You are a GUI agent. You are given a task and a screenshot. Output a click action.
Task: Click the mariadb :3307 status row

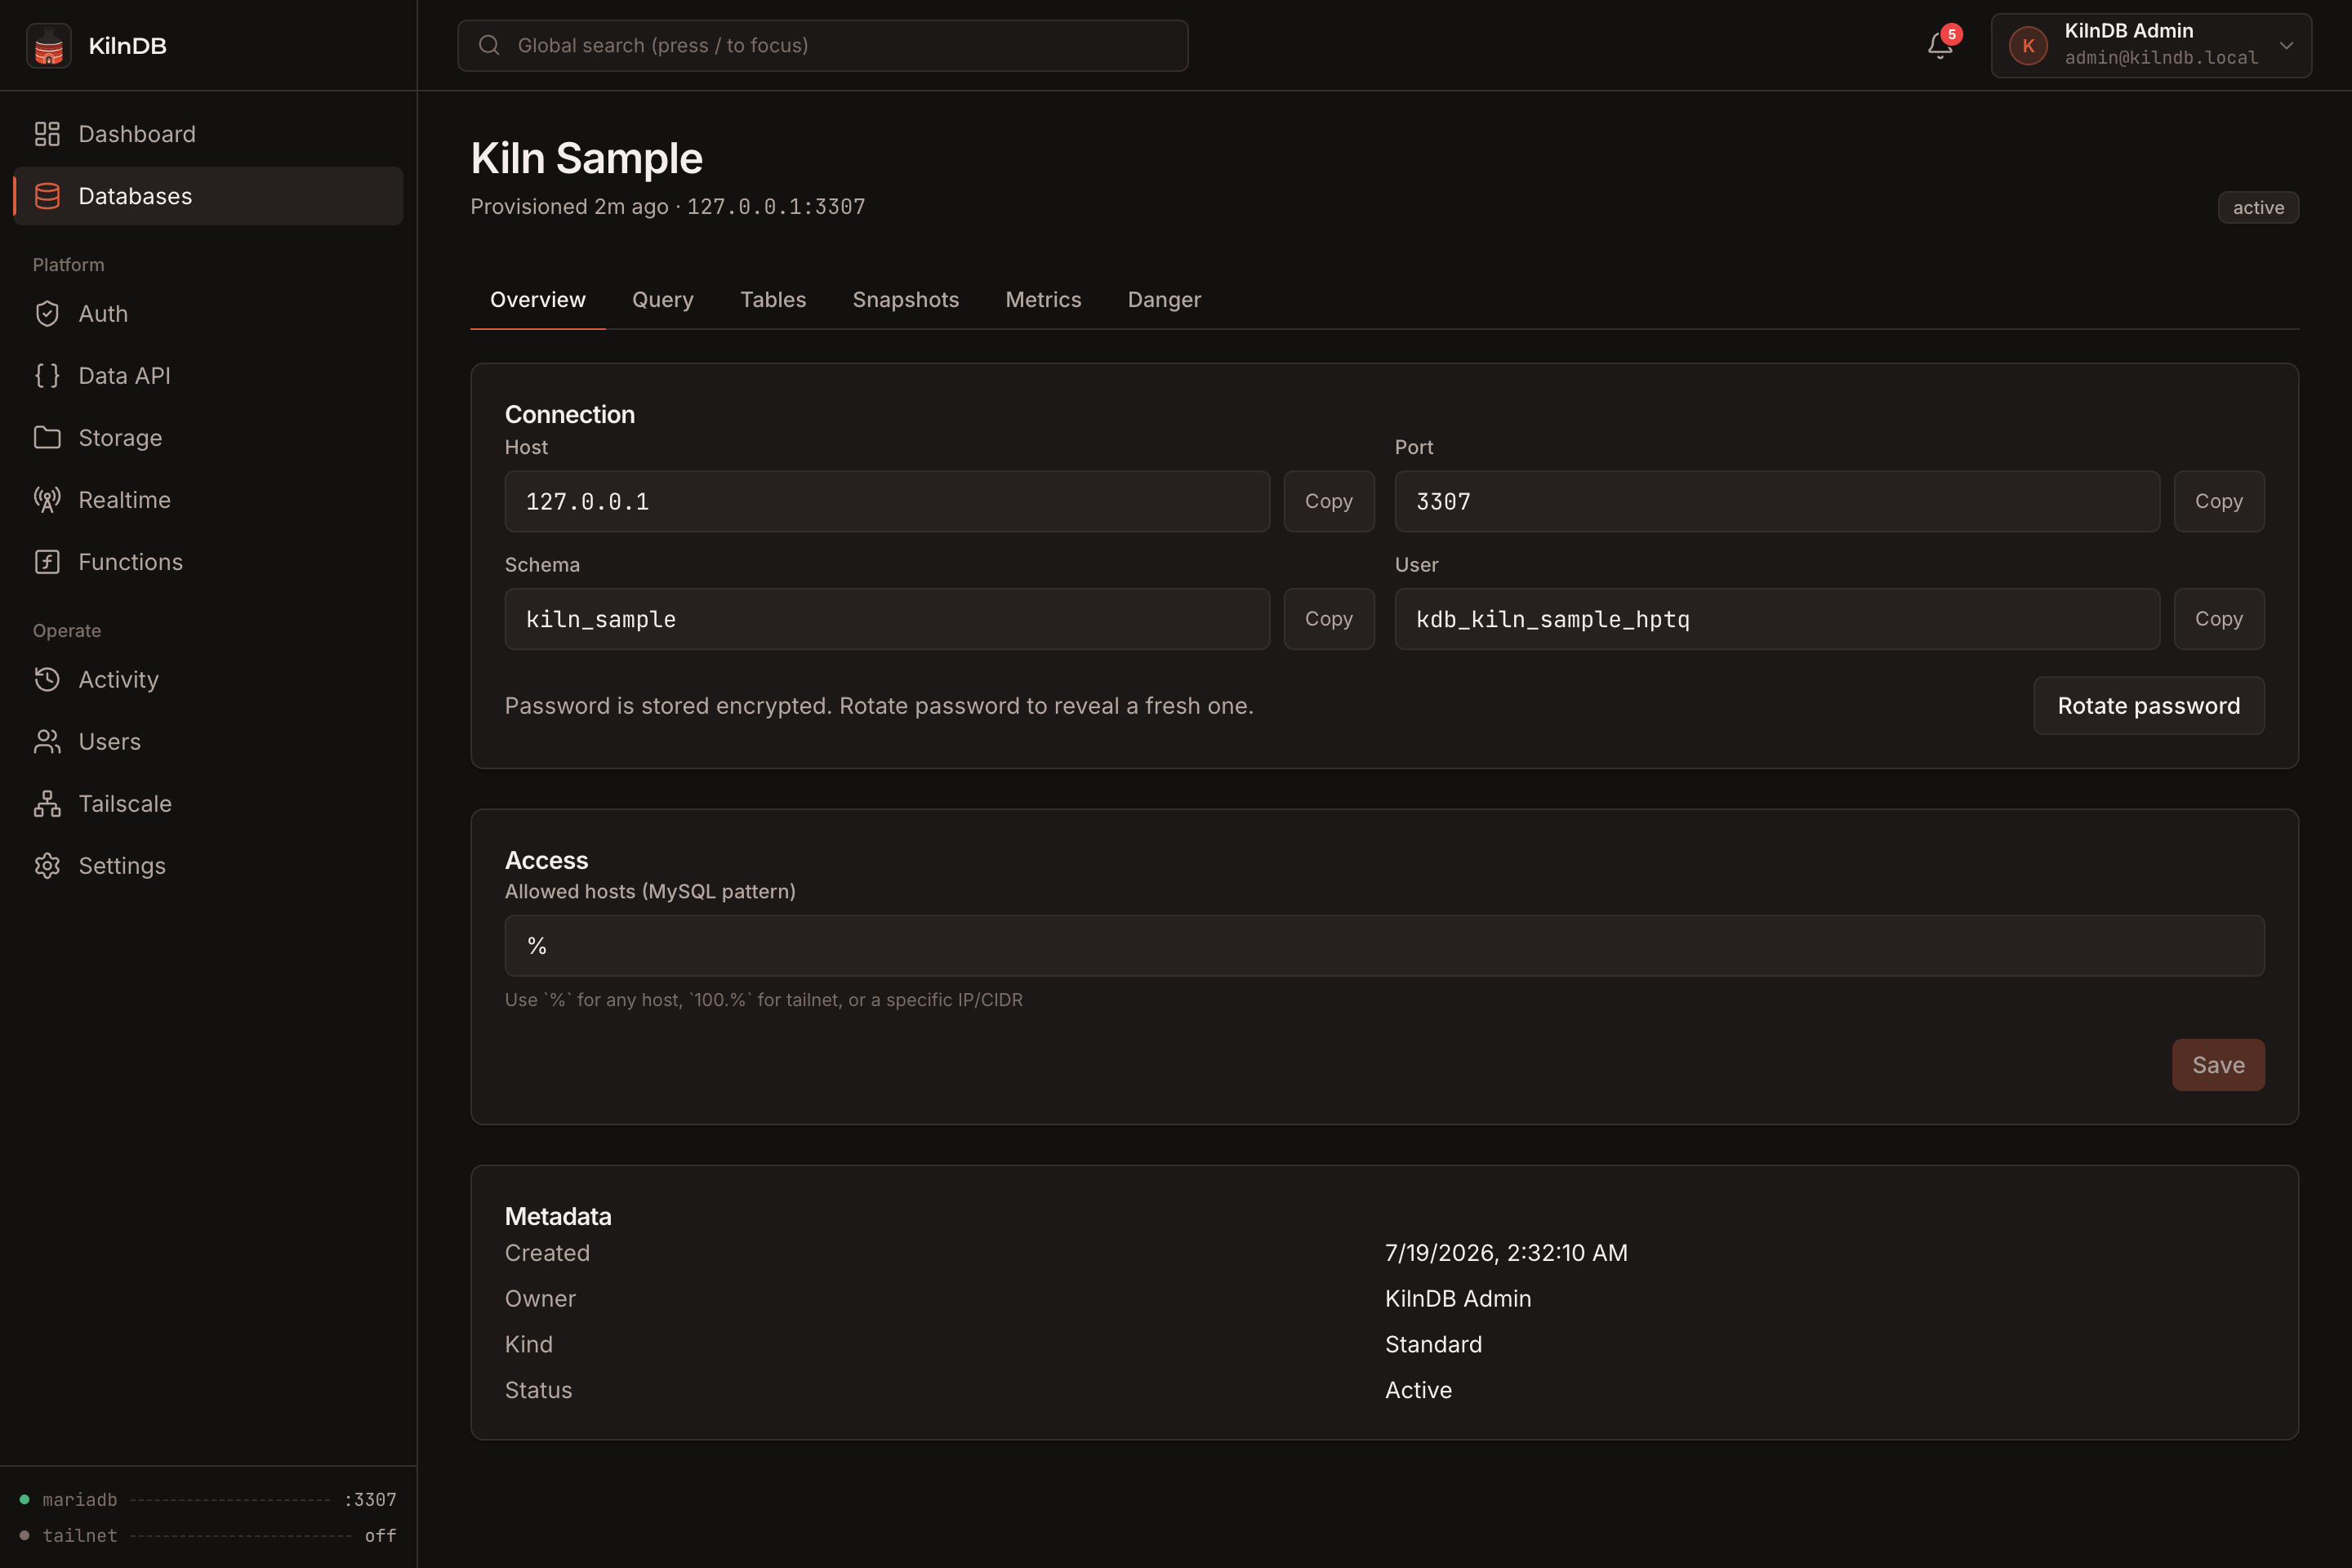tap(208, 1500)
